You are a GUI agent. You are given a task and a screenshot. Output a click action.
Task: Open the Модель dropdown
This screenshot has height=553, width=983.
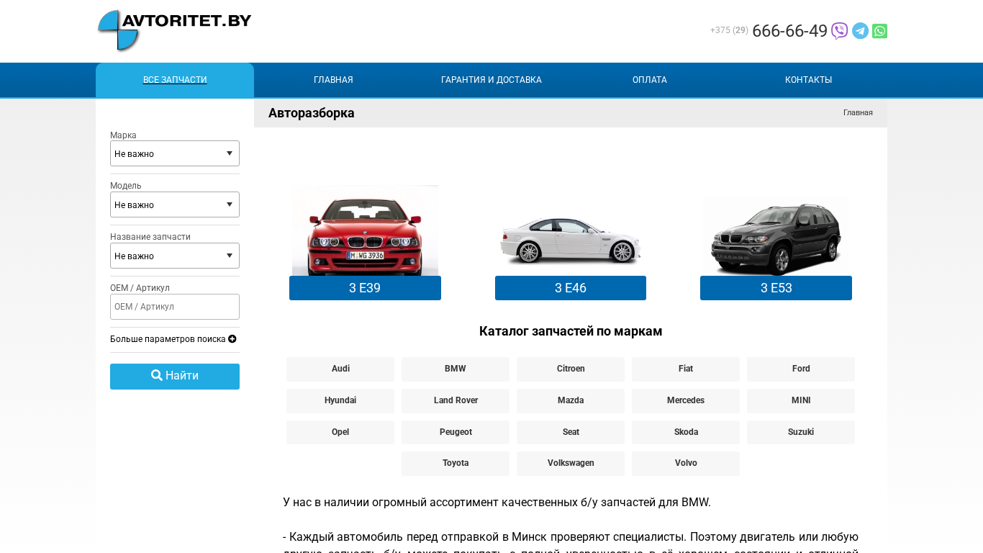point(175,204)
